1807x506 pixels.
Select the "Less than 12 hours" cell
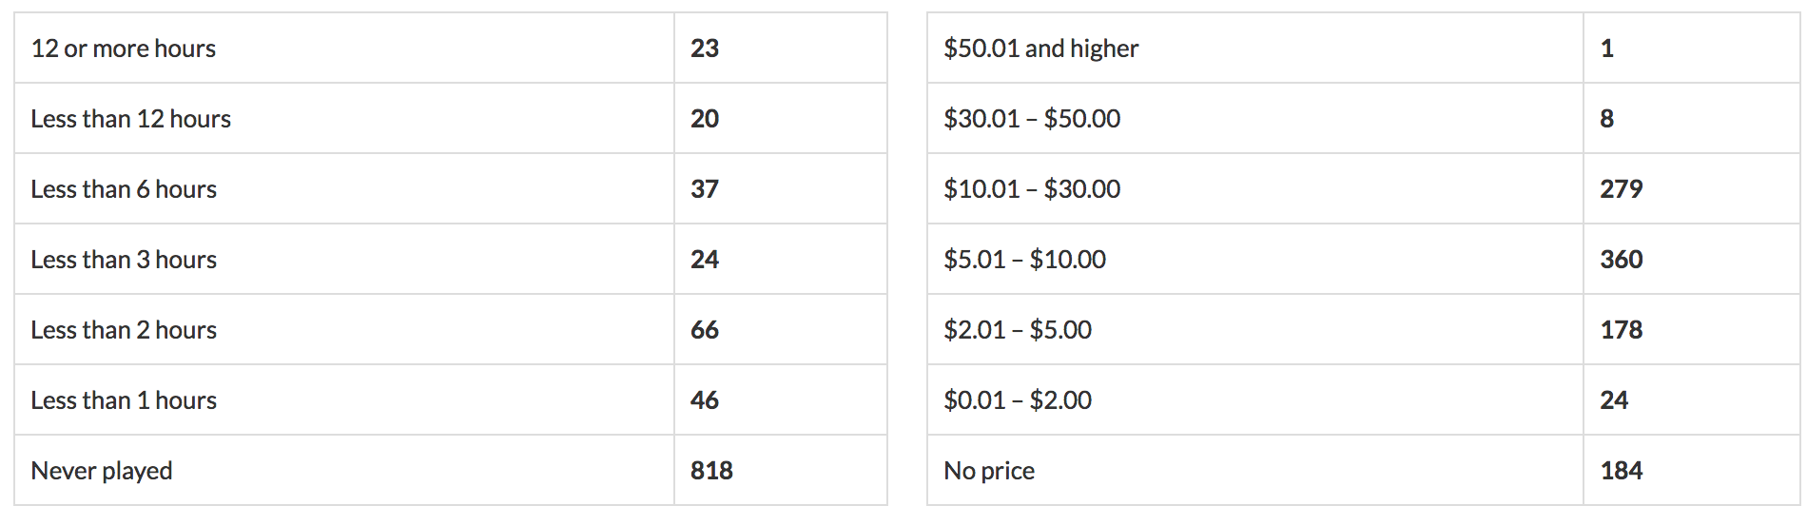[131, 119]
